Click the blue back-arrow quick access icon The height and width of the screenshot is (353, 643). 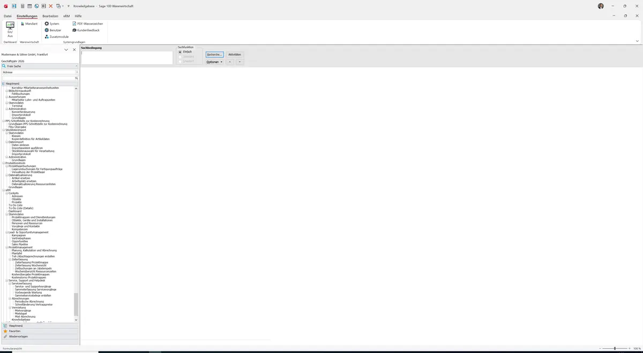pyautogui.click(x=14, y=6)
